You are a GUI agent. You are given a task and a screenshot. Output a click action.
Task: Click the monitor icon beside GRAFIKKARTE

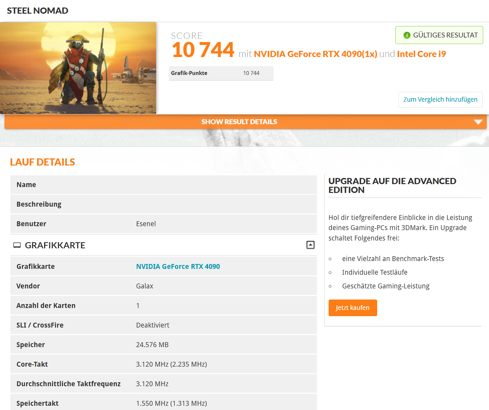click(x=17, y=245)
